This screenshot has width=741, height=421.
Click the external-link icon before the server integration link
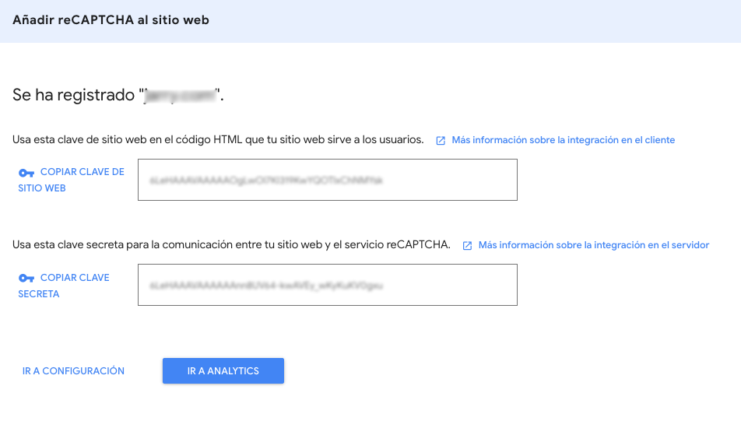coord(467,246)
